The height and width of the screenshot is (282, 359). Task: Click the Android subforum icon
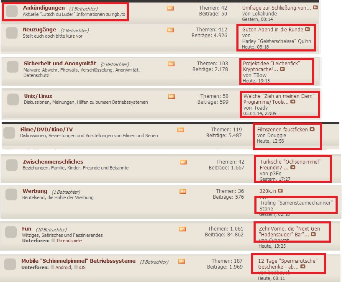(53, 267)
